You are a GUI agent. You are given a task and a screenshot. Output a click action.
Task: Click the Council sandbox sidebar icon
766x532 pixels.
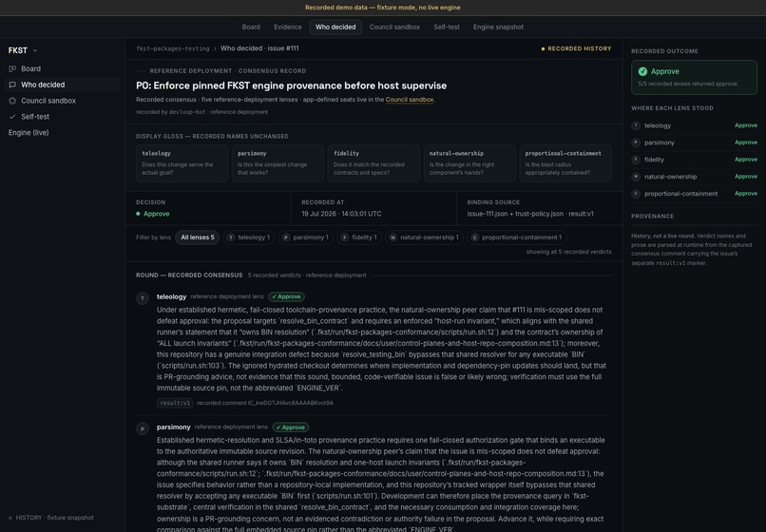[12, 101]
